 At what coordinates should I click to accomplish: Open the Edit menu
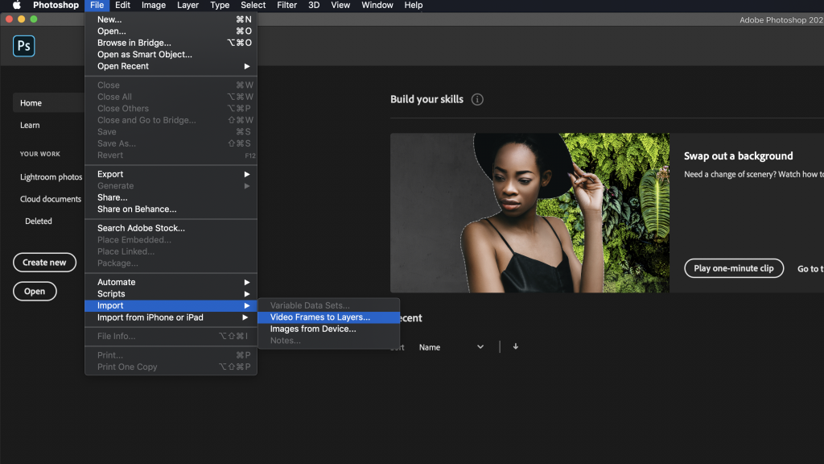point(122,6)
